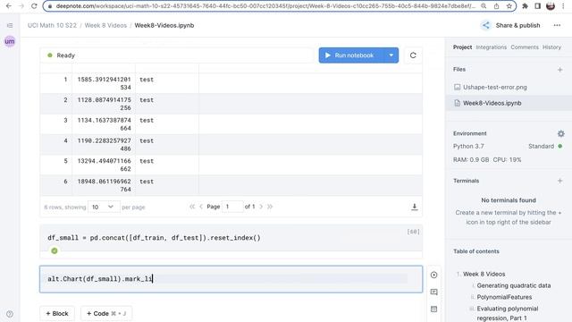
Task: Open the Run notebook dropdown arrow
Action: tap(391, 55)
